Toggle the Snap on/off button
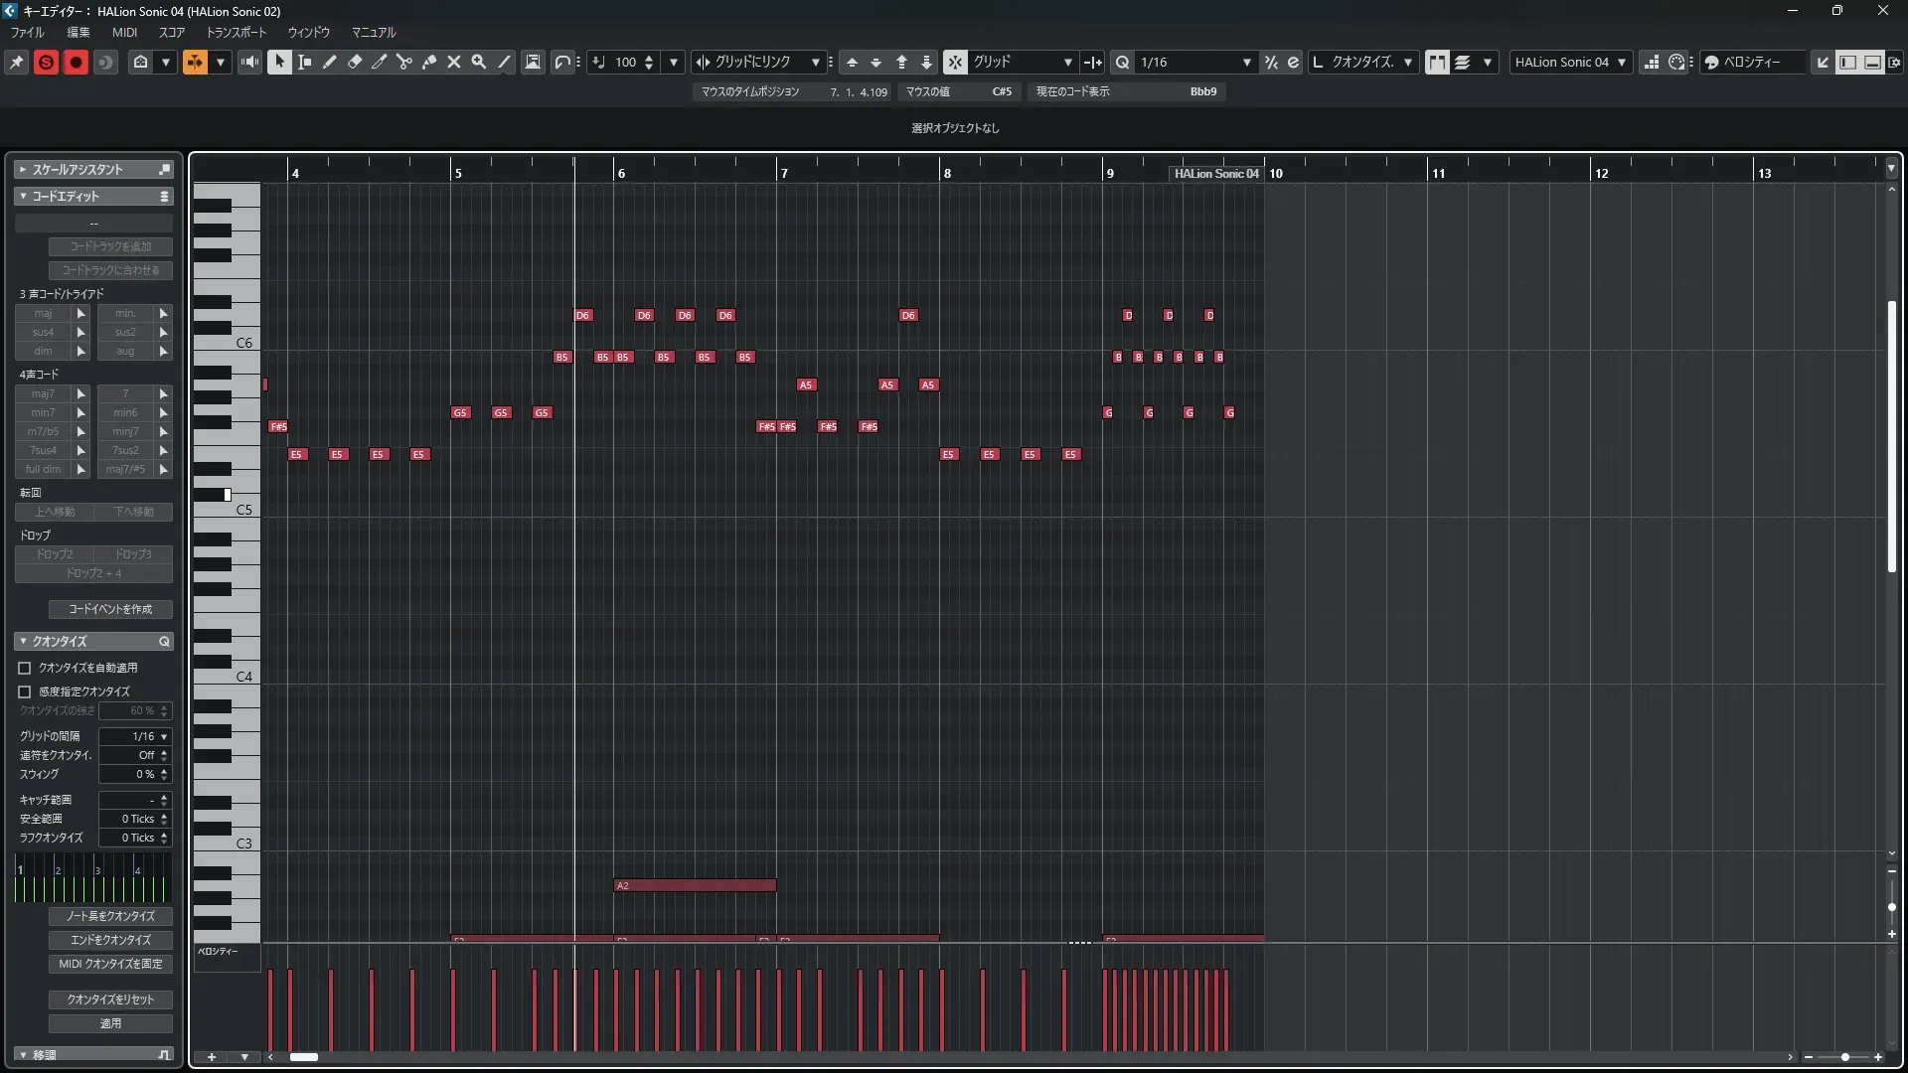 955,62
